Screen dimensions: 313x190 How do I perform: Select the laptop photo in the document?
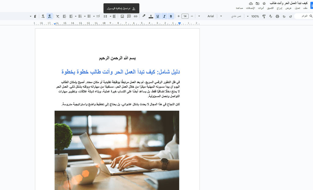coord(117,150)
